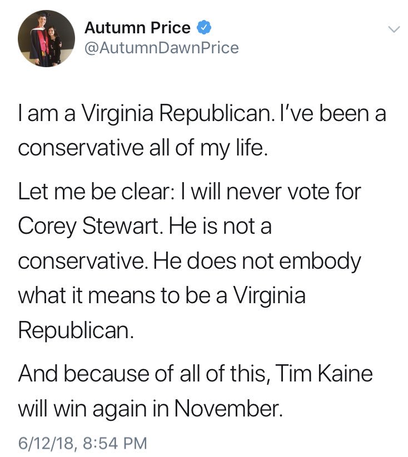
Task: Click 'I've been a' at first line end
Action: (x=333, y=114)
